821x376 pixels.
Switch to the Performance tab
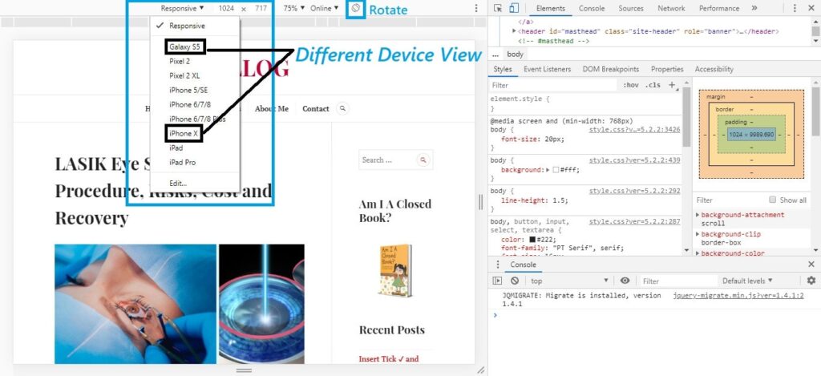coord(719,8)
